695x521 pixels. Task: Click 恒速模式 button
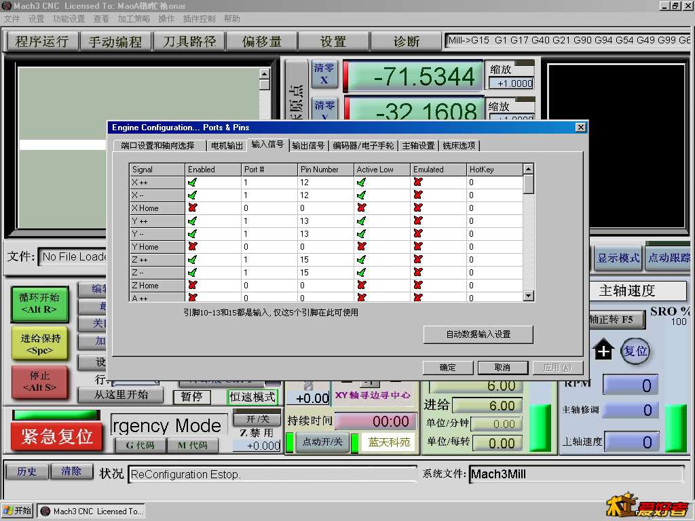pos(252,397)
